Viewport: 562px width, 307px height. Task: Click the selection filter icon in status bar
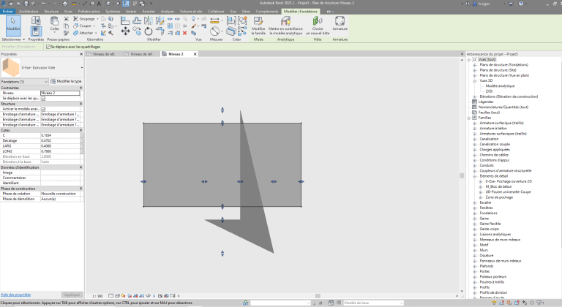click(x=540, y=303)
